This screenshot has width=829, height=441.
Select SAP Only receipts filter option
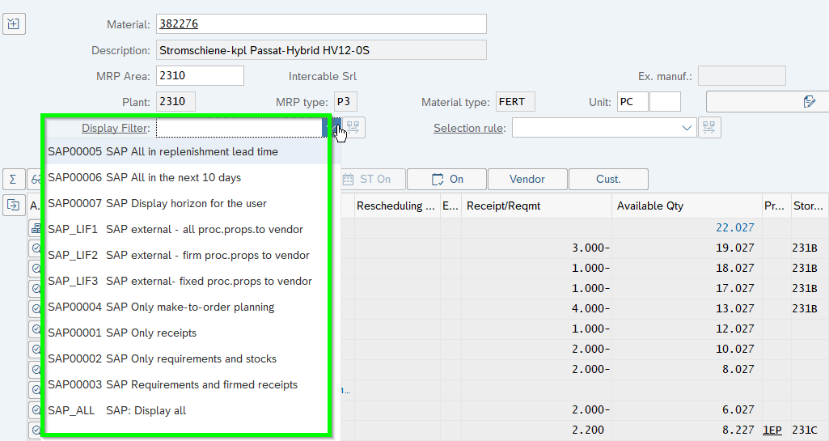(x=122, y=333)
